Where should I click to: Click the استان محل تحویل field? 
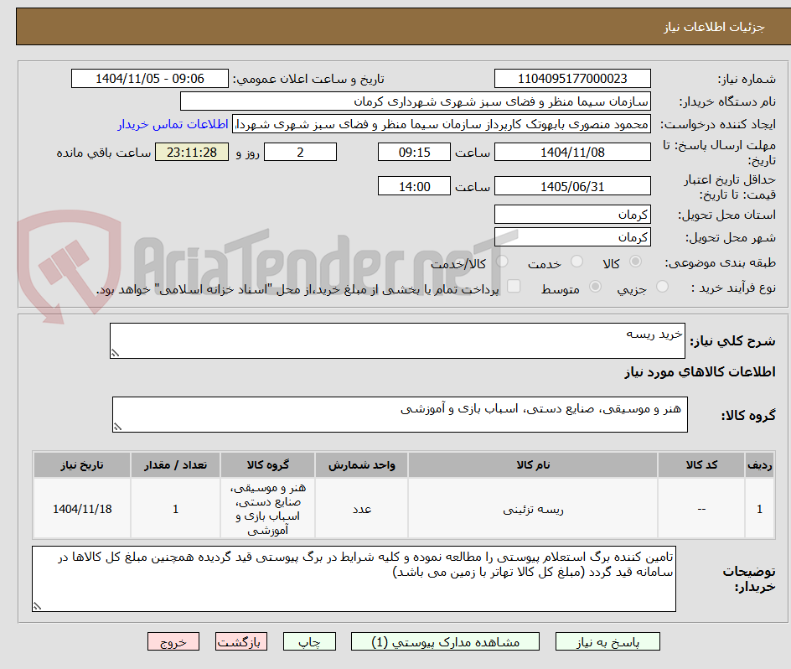(572, 215)
